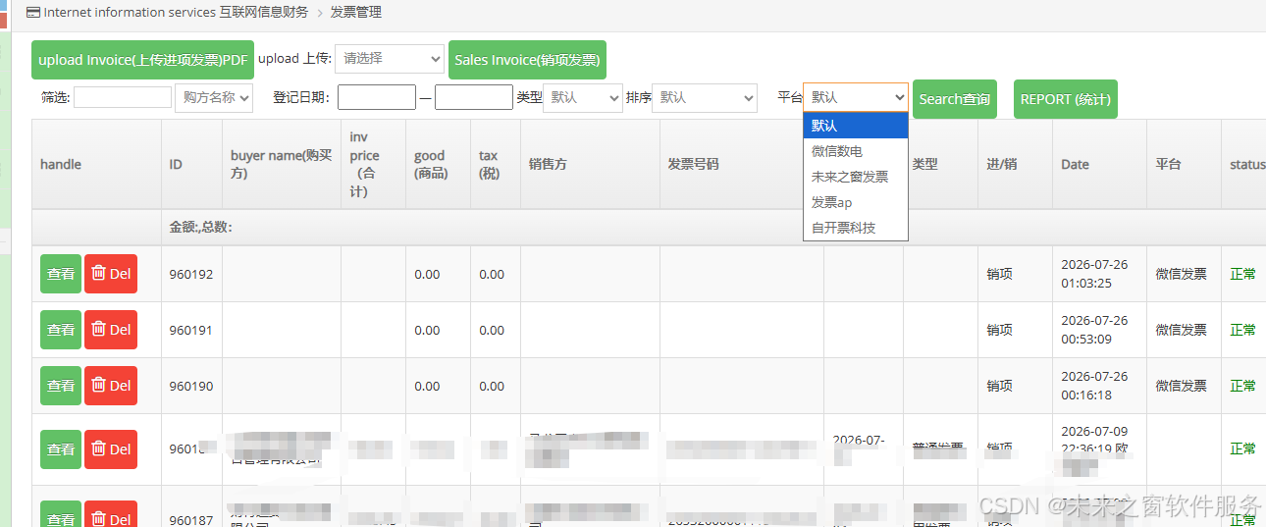View invoice row 960192
1266x527 pixels.
(x=61, y=274)
